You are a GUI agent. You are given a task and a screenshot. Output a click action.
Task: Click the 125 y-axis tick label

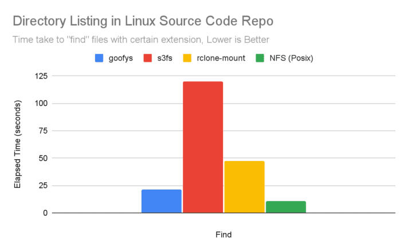41,76
